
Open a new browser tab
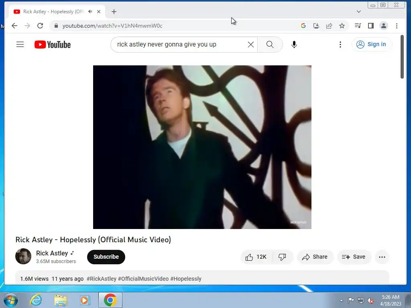114,12
